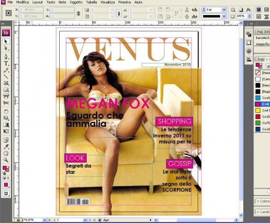Toggle fill and stroke swatch in toolbox
Screen dimensions: 270x223
pyautogui.click(x=6, y=169)
